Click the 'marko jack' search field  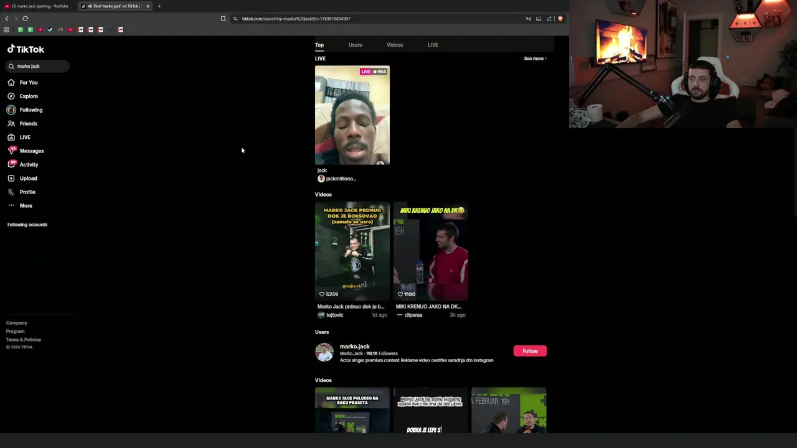click(x=38, y=66)
